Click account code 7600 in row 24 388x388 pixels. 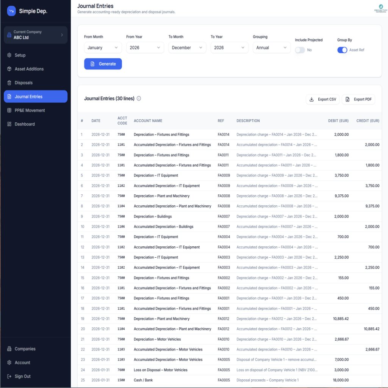[121, 370]
